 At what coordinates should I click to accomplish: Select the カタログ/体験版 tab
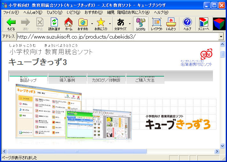pos(106,80)
